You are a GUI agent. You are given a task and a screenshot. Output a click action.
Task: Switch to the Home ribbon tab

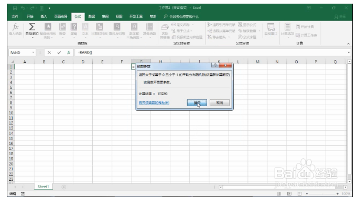(30, 16)
